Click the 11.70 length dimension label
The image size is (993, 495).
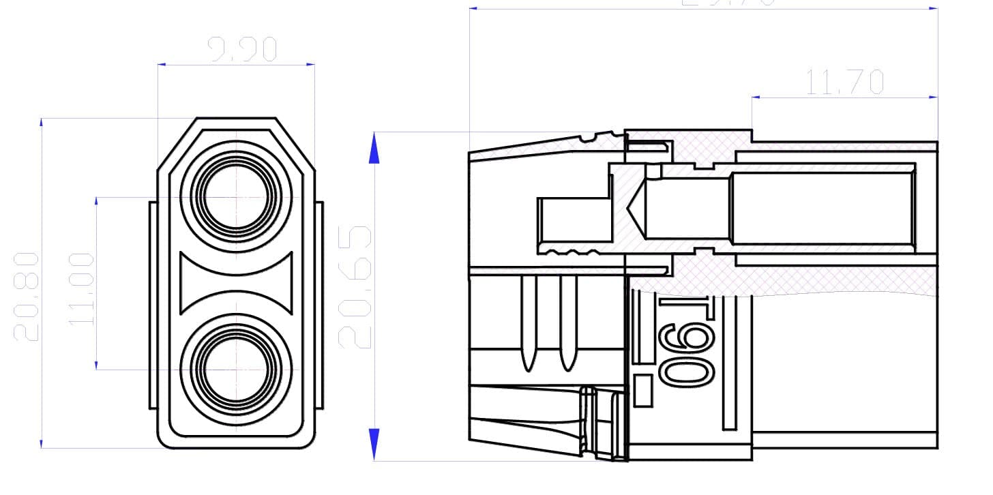[845, 82]
